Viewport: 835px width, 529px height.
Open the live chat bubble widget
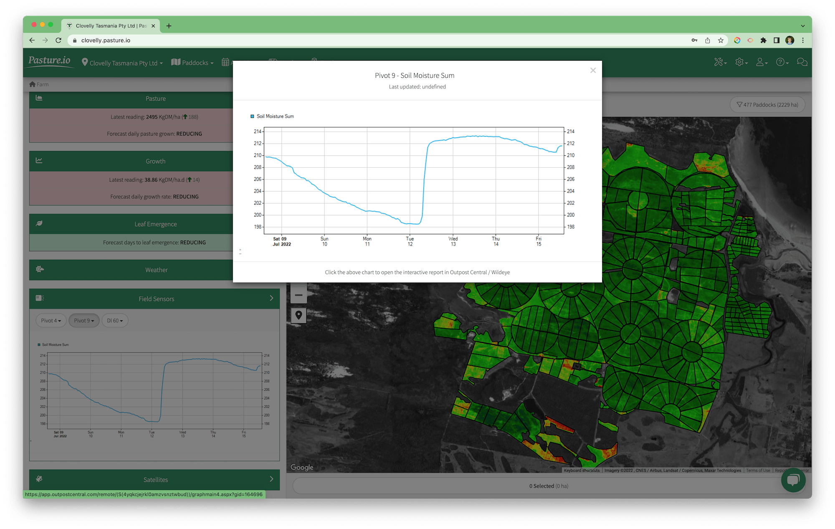pyautogui.click(x=793, y=480)
